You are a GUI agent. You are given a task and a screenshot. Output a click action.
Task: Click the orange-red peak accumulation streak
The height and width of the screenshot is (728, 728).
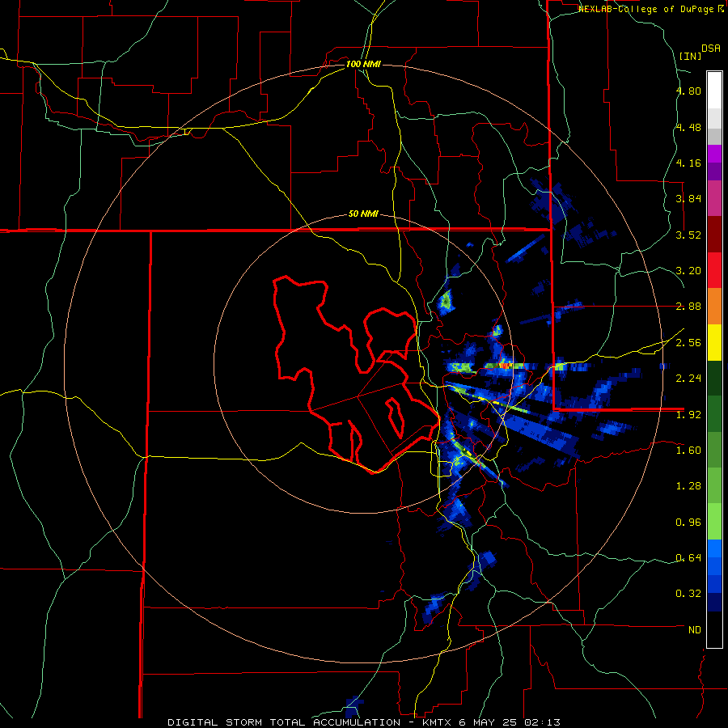[x=505, y=366]
